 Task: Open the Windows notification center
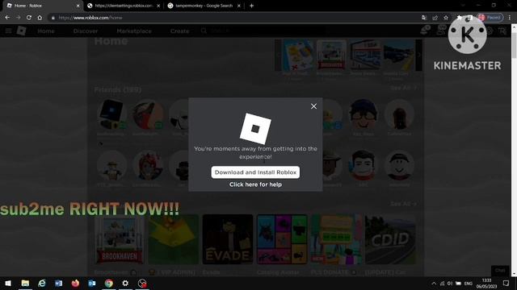506,284
